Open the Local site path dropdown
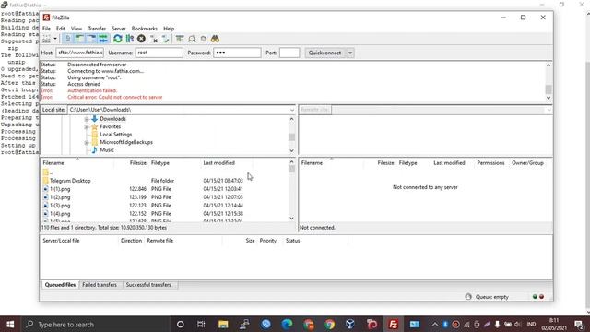This screenshot has height=332, width=590. (292, 110)
